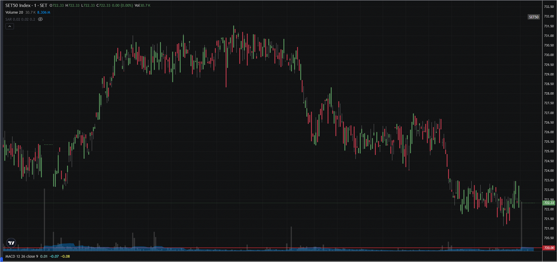Screen dimensions: 557x262
Task: Click the Vol30.7 K value in header
Action: (143, 6)
